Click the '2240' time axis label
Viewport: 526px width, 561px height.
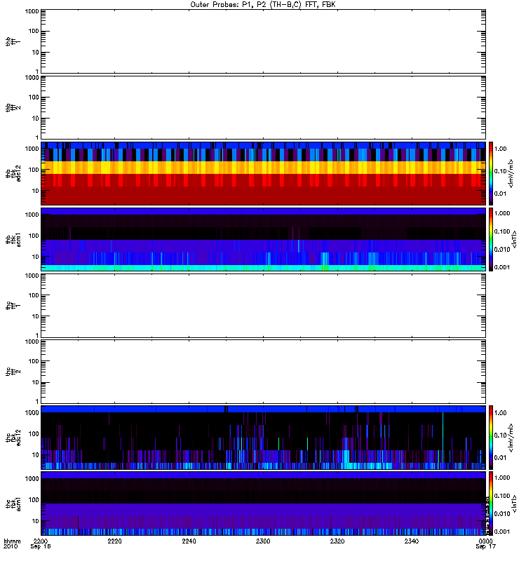tap(189, 541)
